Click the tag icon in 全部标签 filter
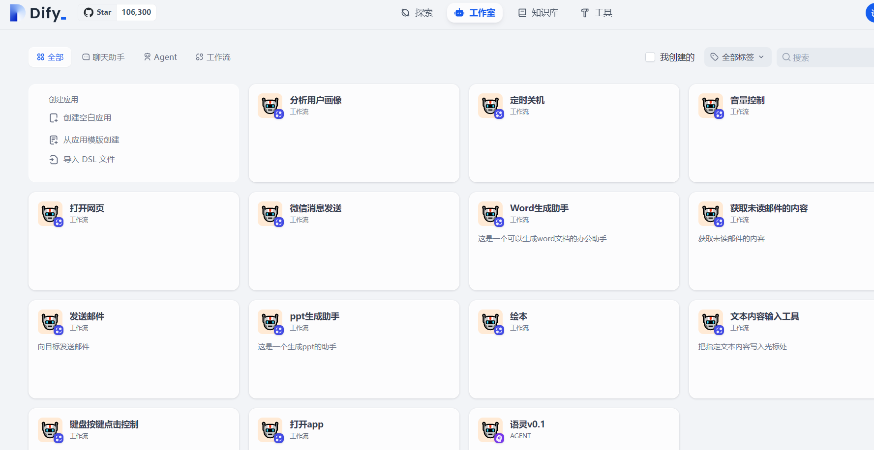The image size is (874, 450). click(714, 57)
